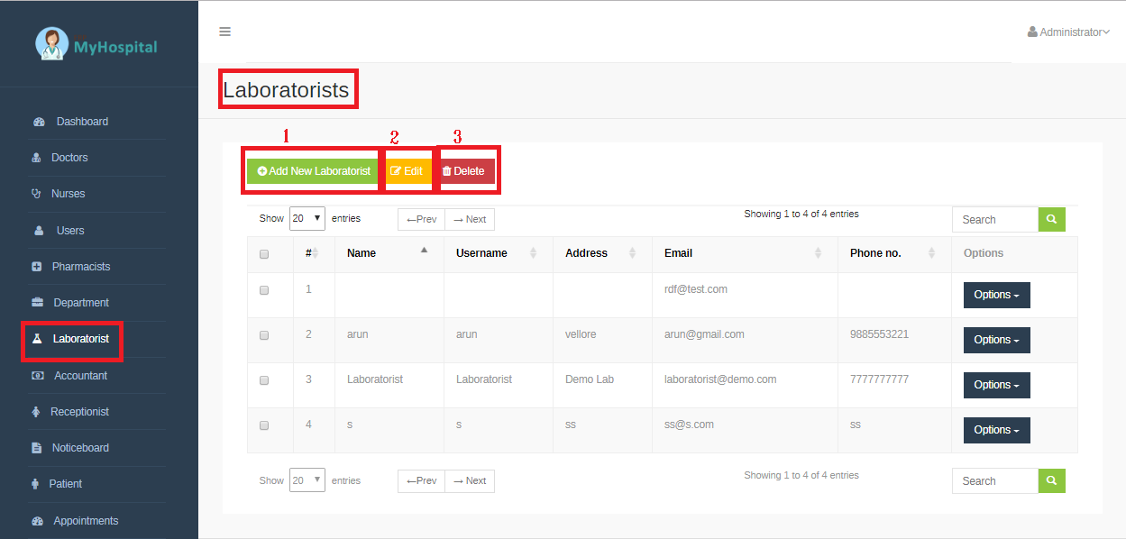Click the Patient sidebar icon
Viewport: 1126px width, 539px height.
tap(35, 484)
